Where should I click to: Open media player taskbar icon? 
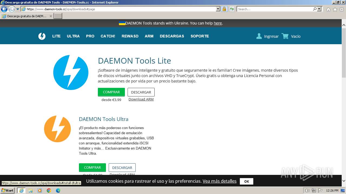click(x=40, y=190)
